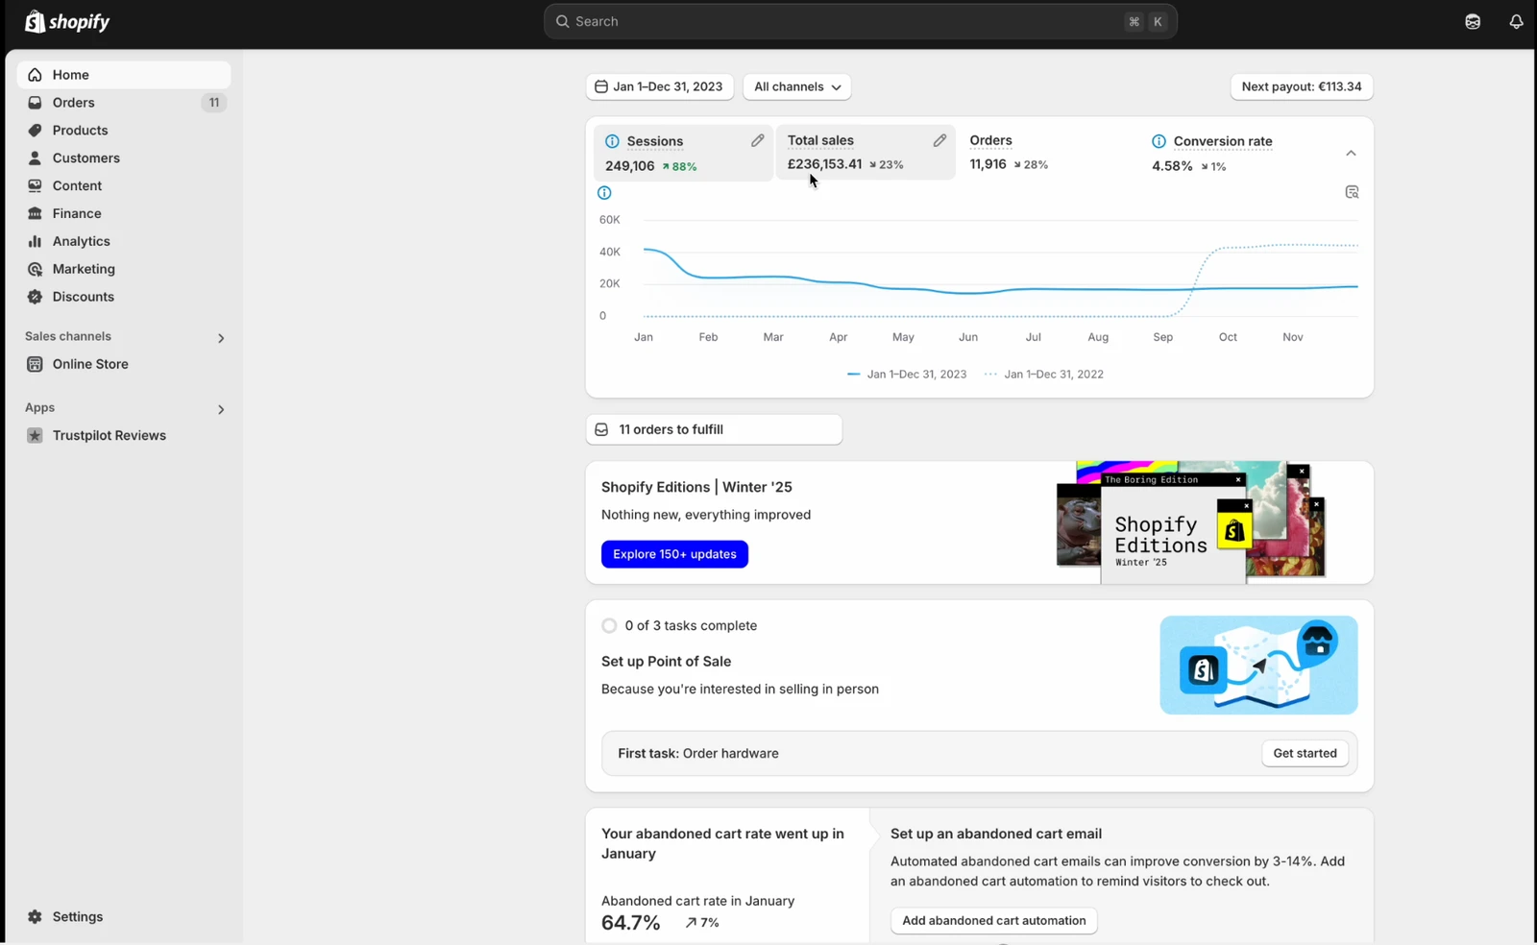Click the Shopify logo in the header
Screen dimensions: 1537x945
coord(67,21)
